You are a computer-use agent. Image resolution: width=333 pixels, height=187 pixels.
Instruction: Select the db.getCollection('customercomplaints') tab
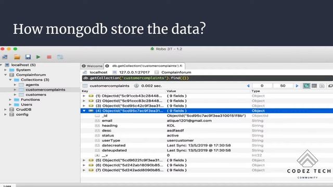pos(145,66)
